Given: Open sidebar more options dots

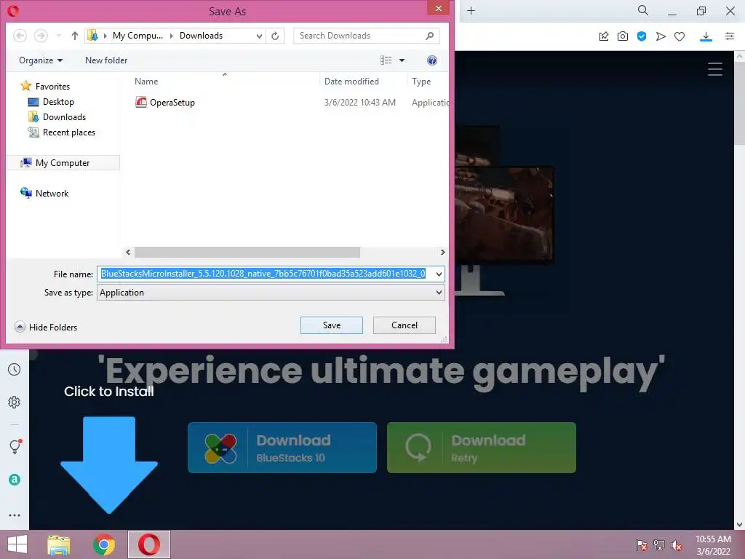Looking at the screenshot, I should click(x=15, y=515).
